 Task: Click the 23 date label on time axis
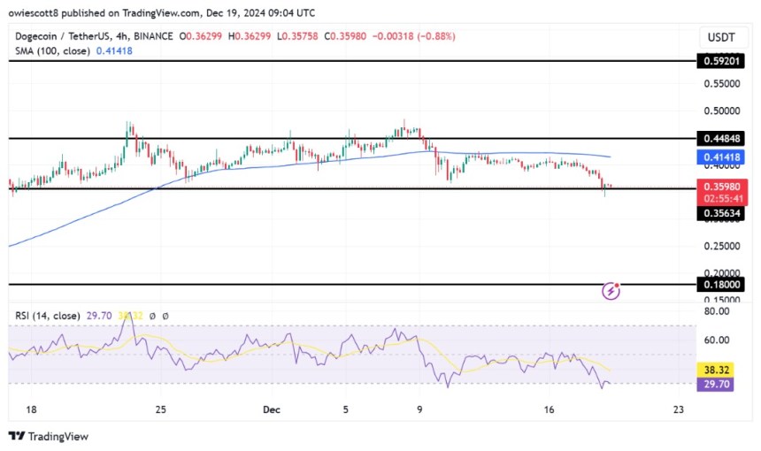click(678, 410)
